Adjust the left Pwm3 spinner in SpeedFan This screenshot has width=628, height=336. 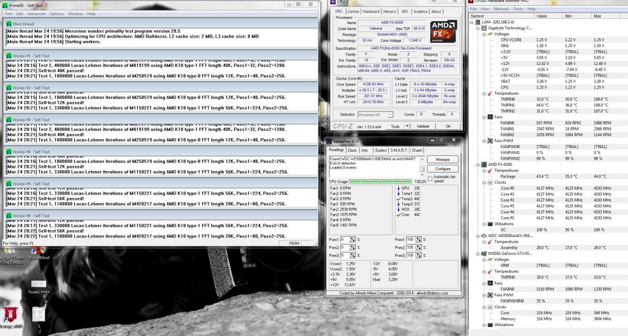pos(352,255)
